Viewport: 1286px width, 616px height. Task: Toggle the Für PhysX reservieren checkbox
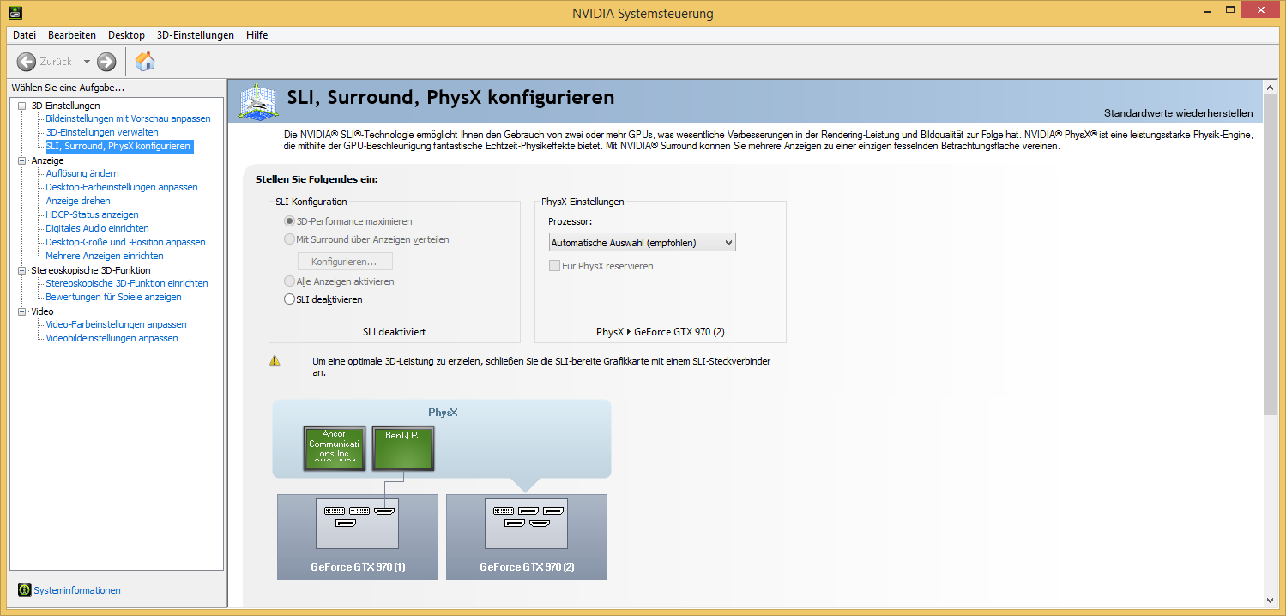tap(554, 266)
